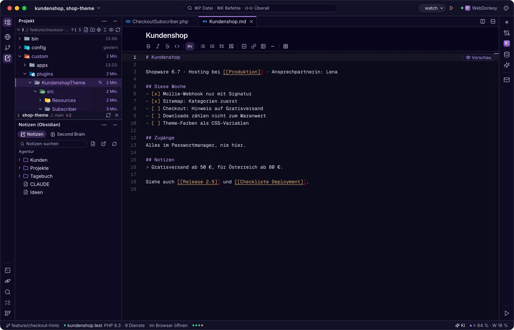
Task: Apply bold formatting in the editor toolbar
Action: tap(148, 46)
